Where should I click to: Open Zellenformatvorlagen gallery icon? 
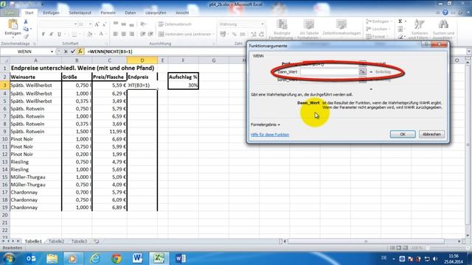(x=341, y=24)
